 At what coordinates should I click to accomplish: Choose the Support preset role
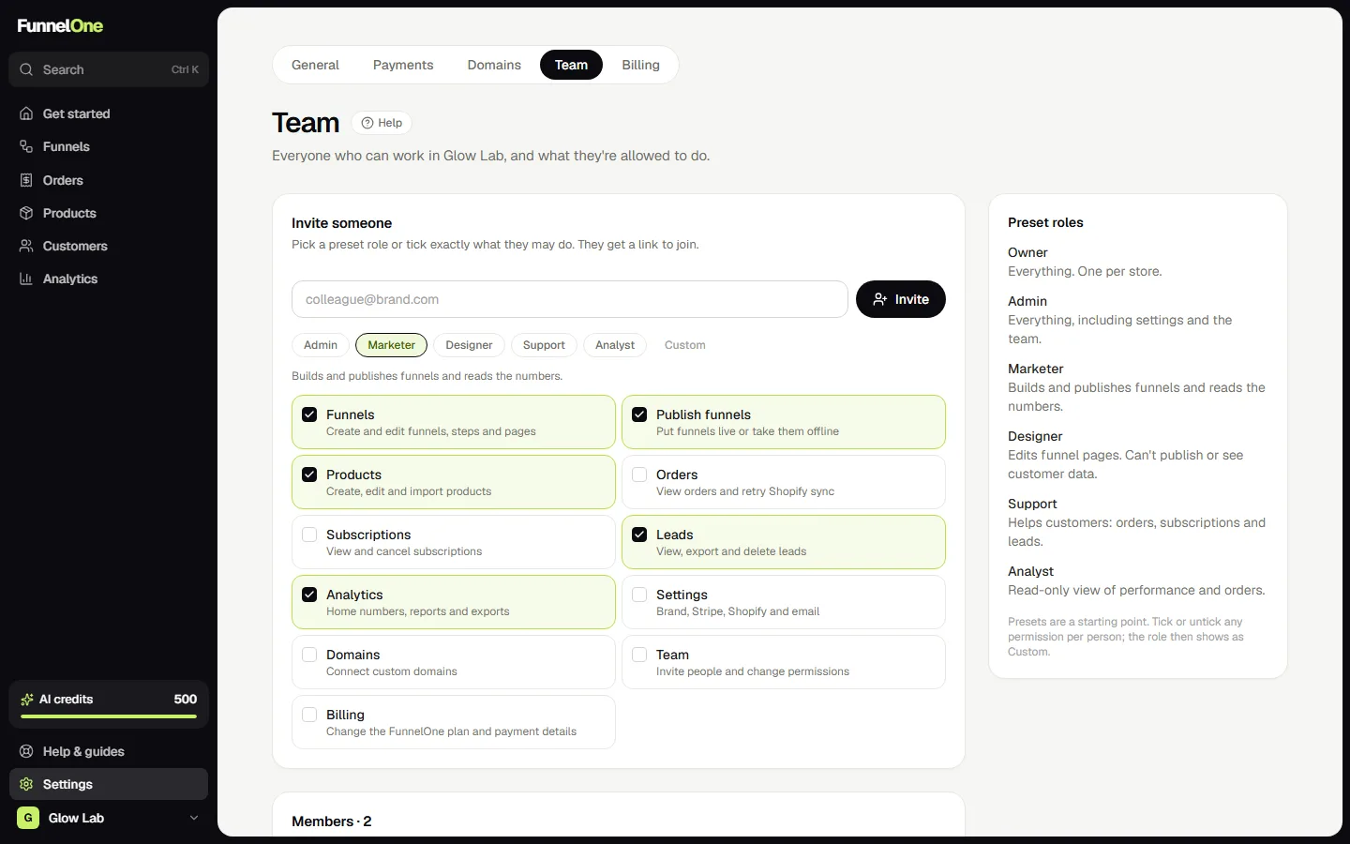544,345
